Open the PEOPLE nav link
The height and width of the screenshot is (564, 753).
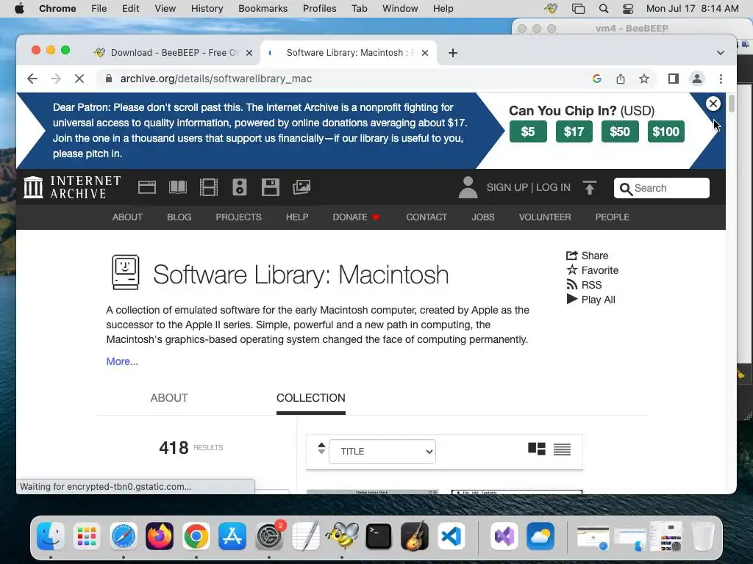coord(613,217)
